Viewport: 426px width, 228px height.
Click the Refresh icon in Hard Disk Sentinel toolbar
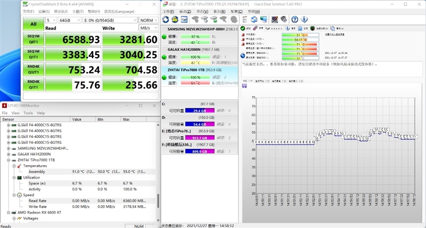click(166, 20)
